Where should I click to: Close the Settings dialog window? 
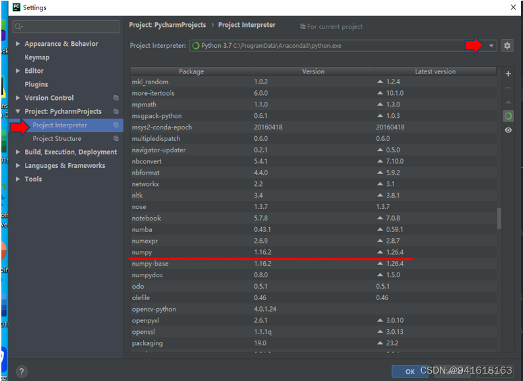pyautogui.click(x=513, y=7)
